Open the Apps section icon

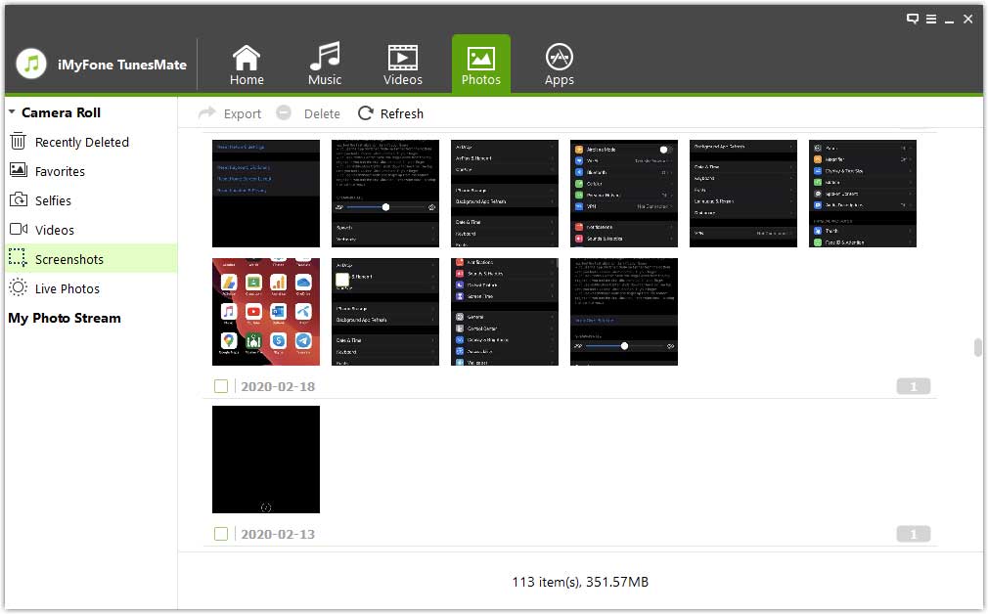pyautogui.click(x=559, y=57)
